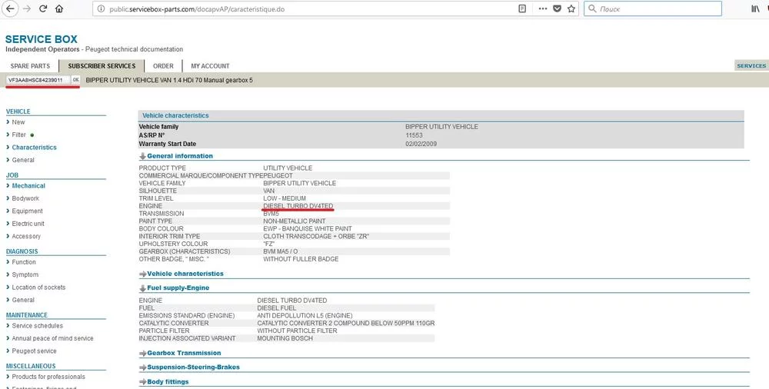769x389 pixels.
Task: Open the MY ACCOUNT tab
Action: click(x=210, y=66)
